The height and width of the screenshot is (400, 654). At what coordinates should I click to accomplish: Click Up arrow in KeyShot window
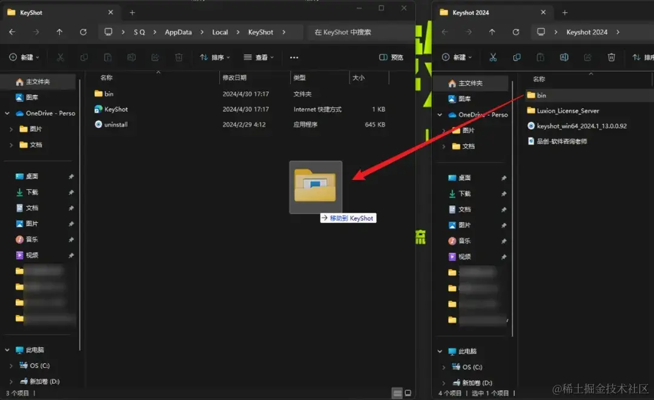pos(59,32)
